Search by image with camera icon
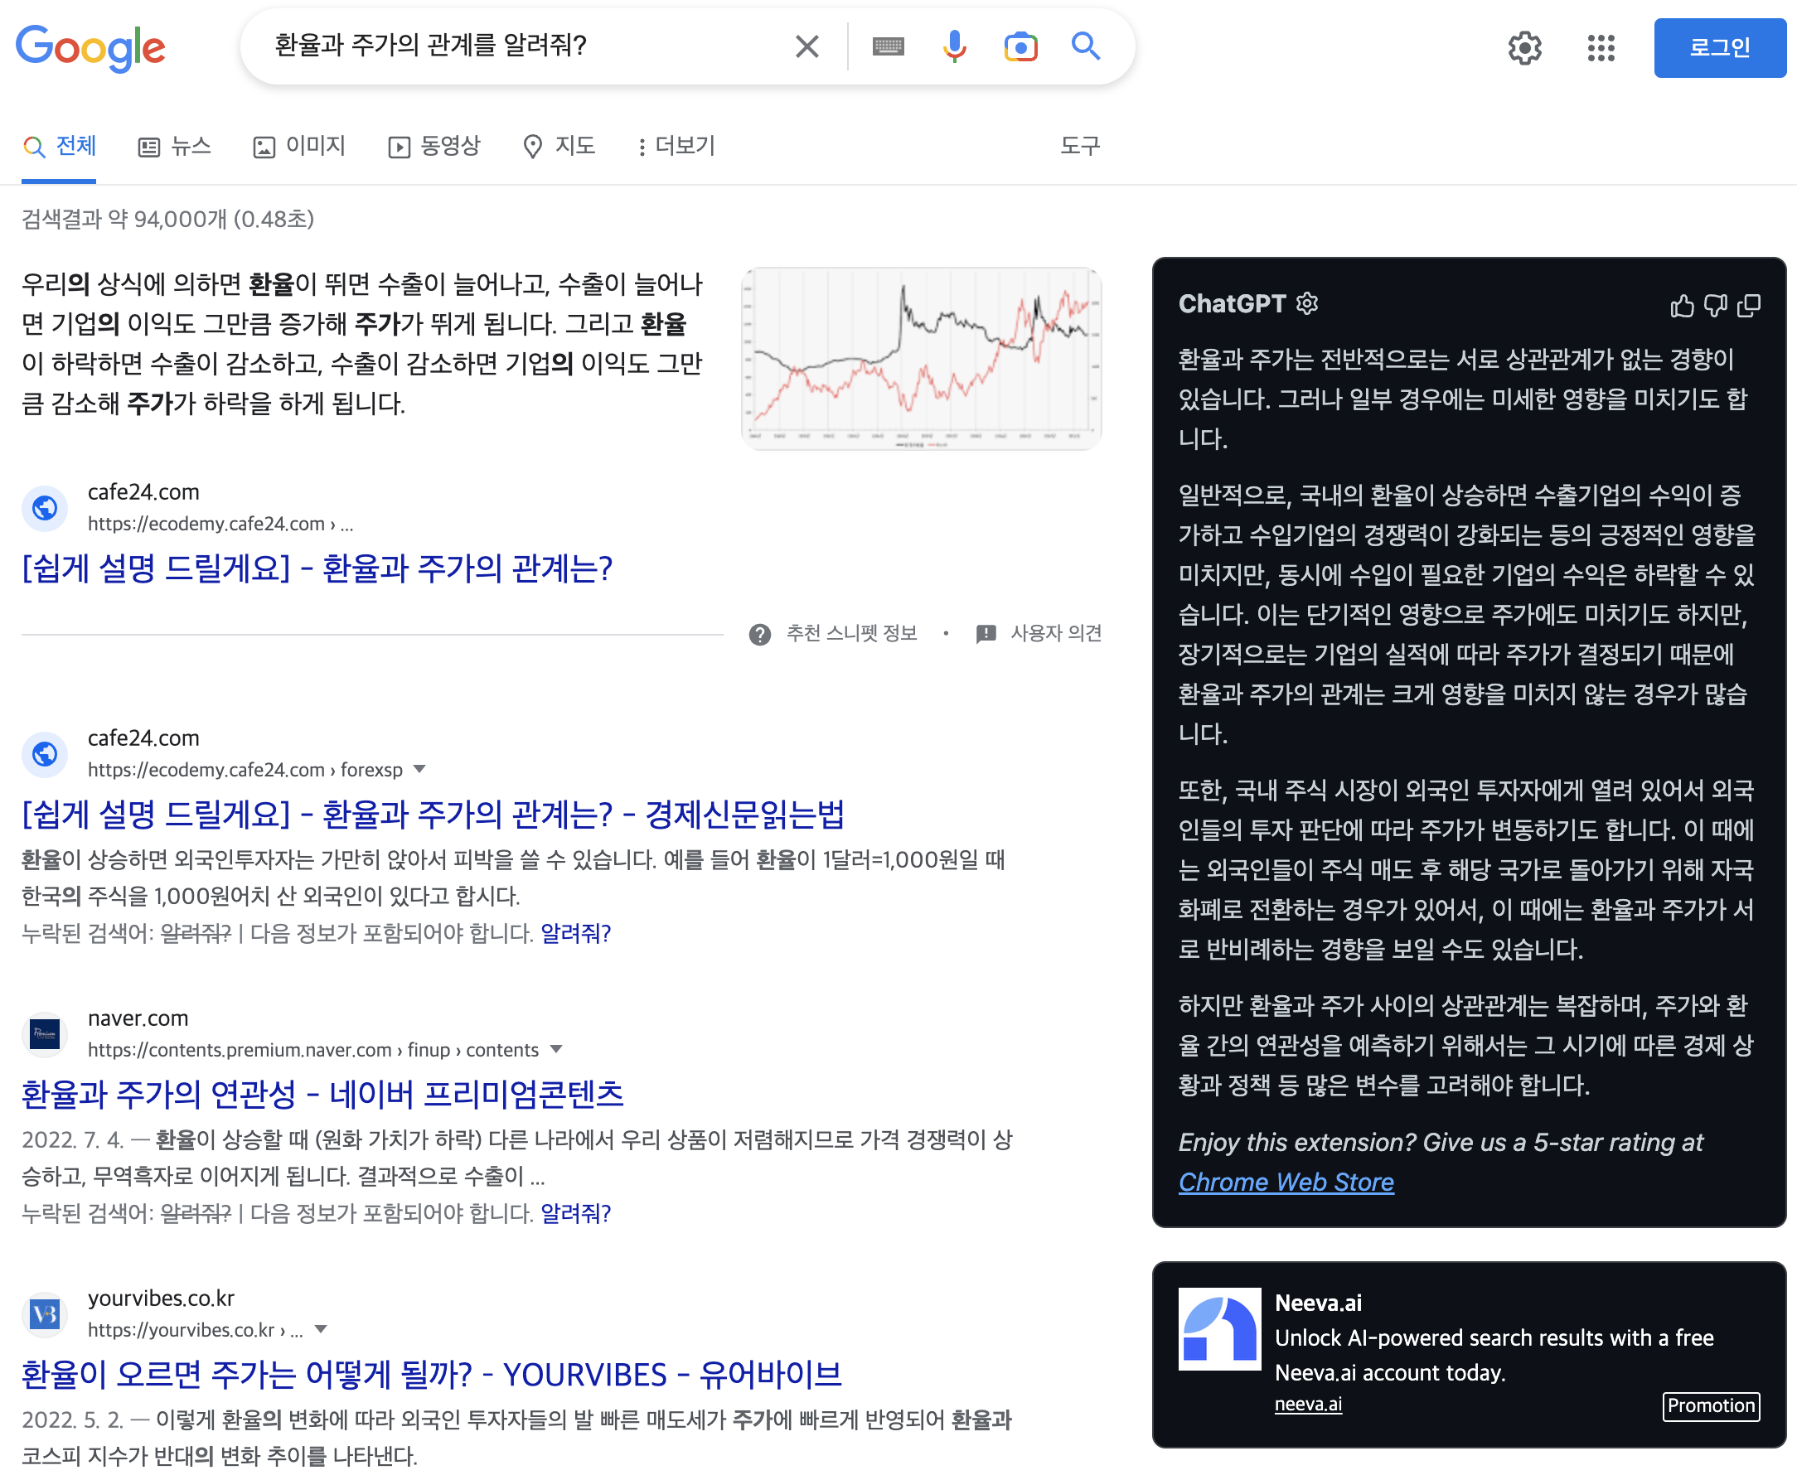 click(1020, 46)
